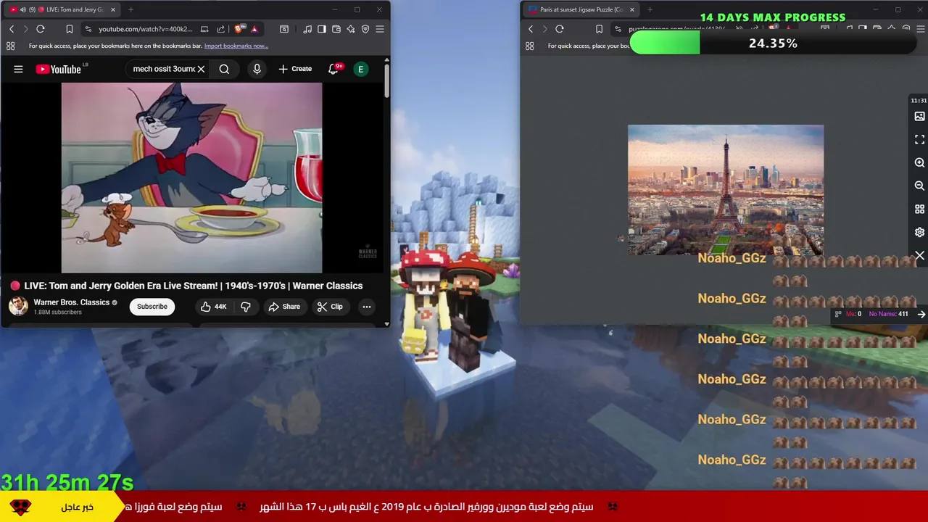Show the puzzle preview image icon
This screenshot has height=522, width=928.
pyautogui.click(x=919, y=116)
